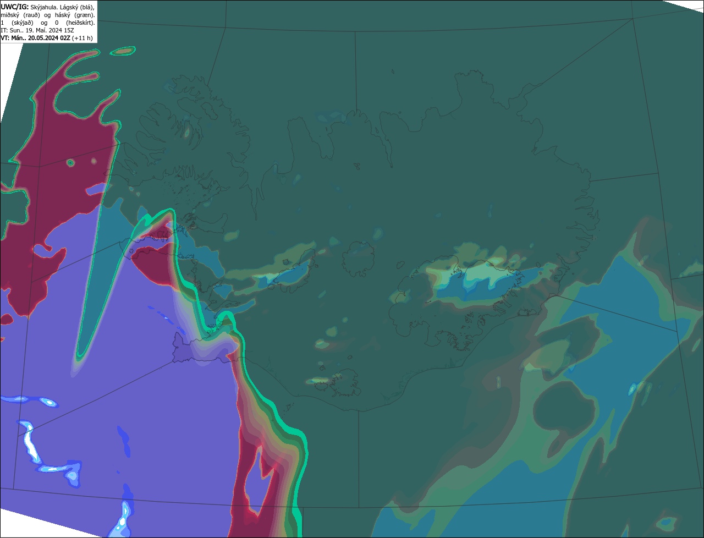Click the "(+11 h)" forecast offset
The height and width of the screenshot is (538, 704).
tap(82, 38)
